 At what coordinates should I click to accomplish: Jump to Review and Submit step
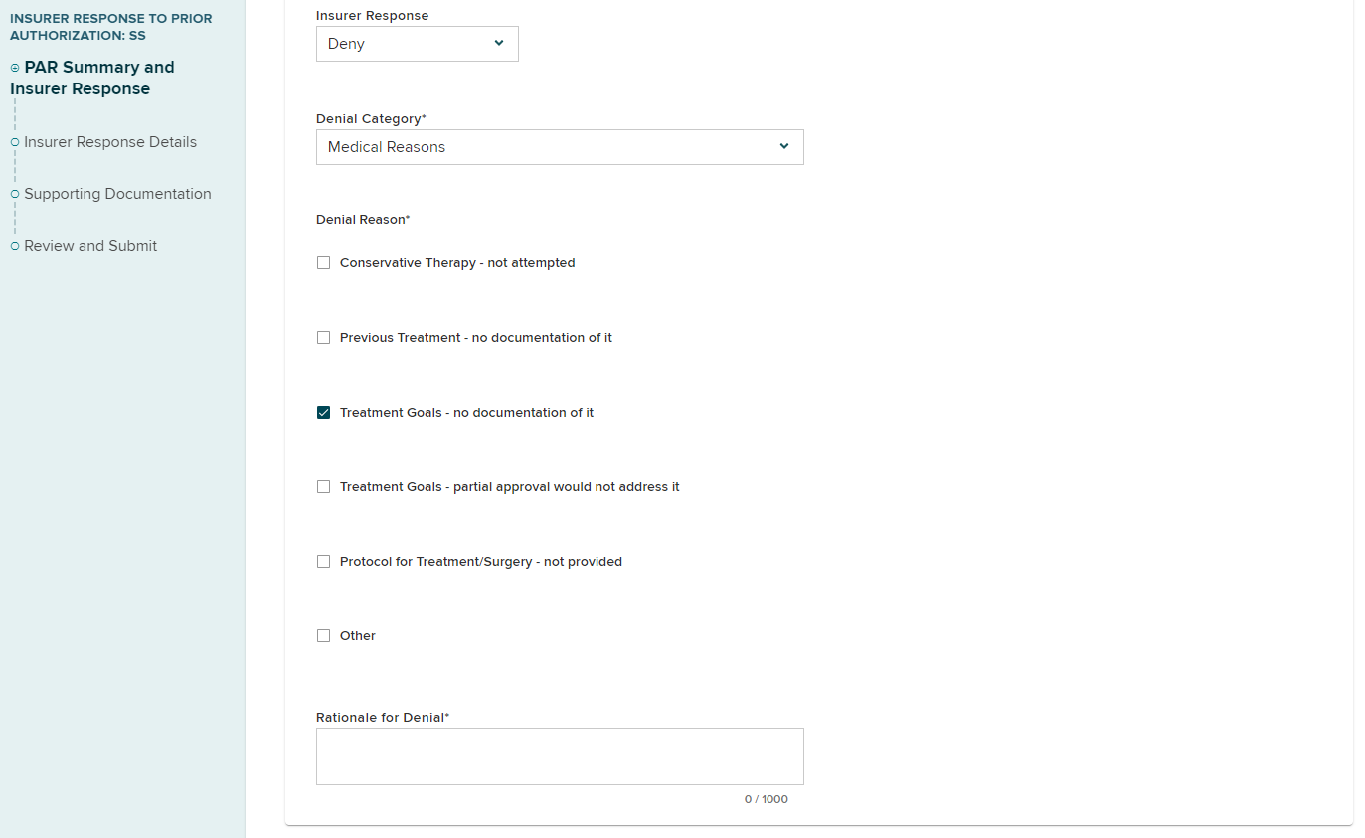pos(90,246)
